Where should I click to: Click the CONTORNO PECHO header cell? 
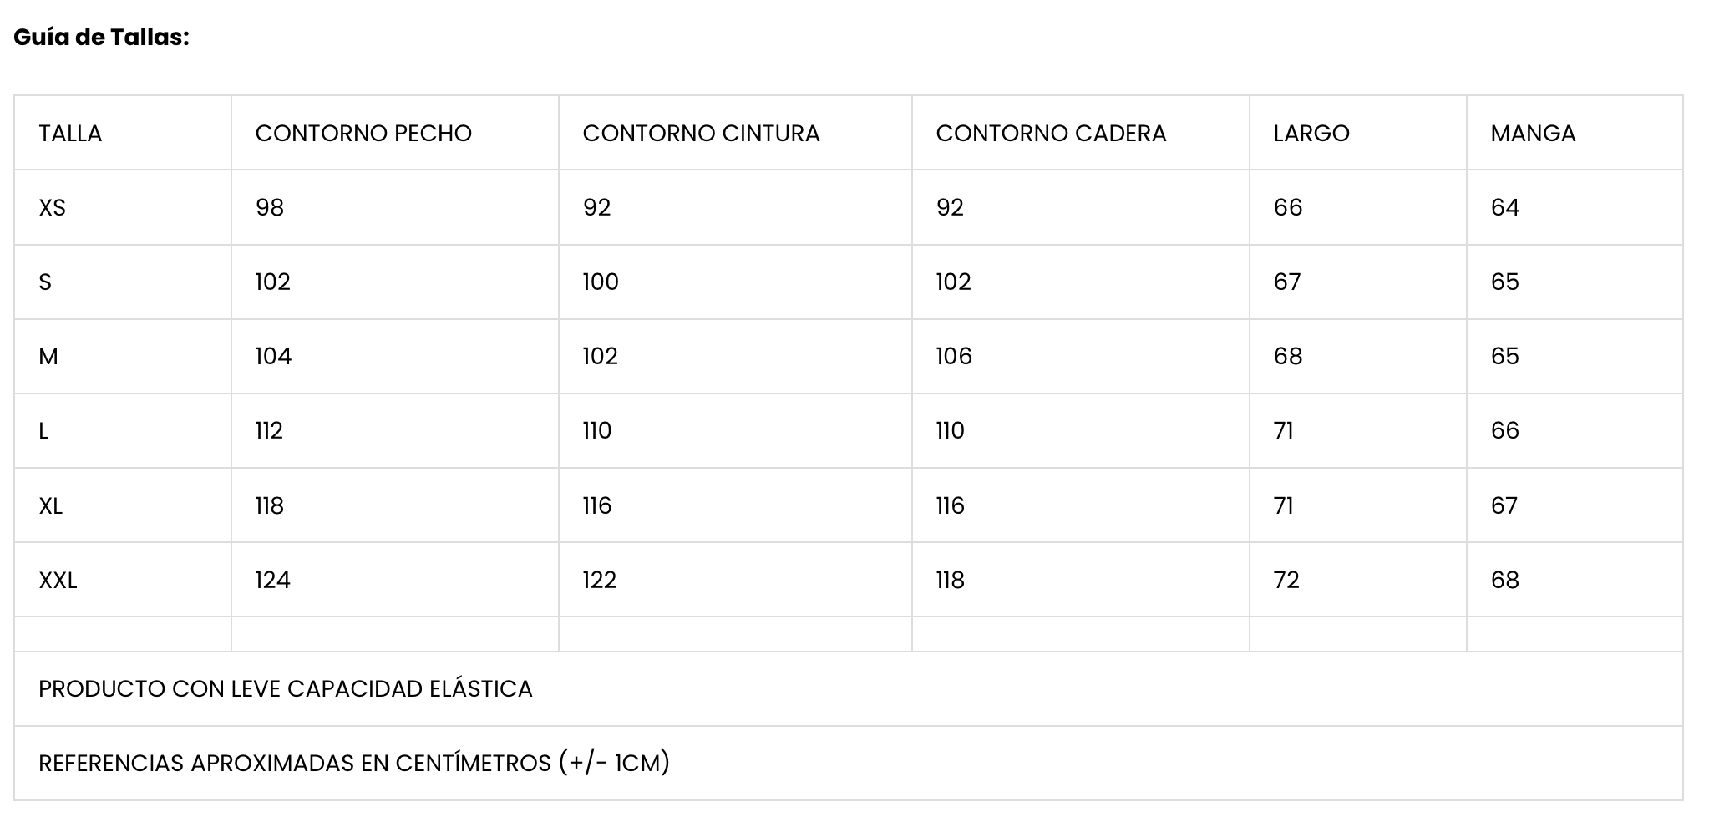click(x=363, y=134)
